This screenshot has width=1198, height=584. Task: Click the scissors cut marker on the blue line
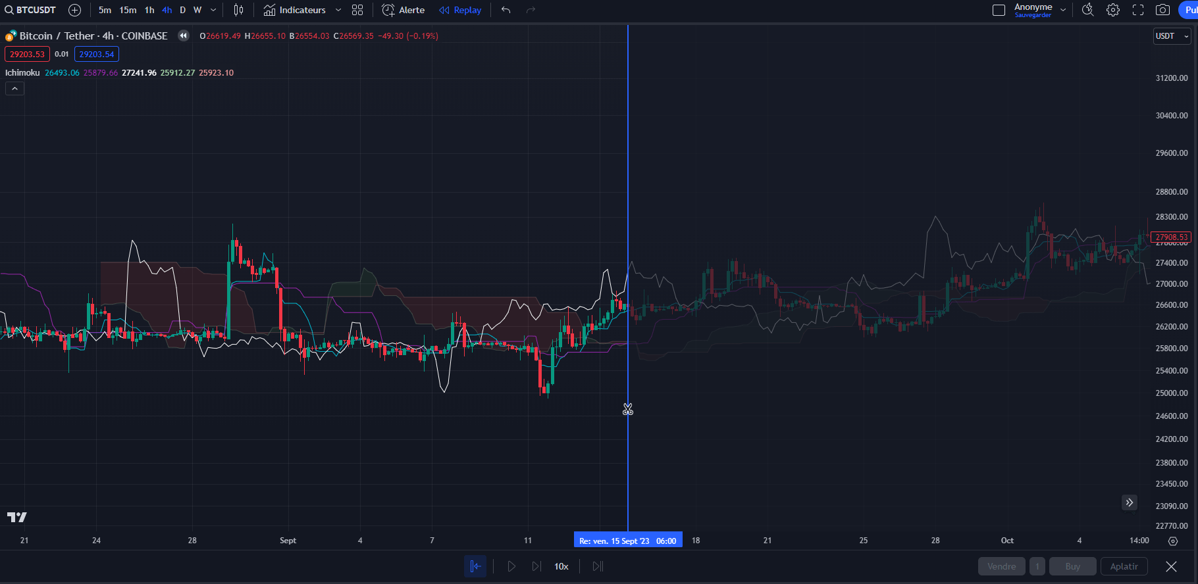(628, 410)
